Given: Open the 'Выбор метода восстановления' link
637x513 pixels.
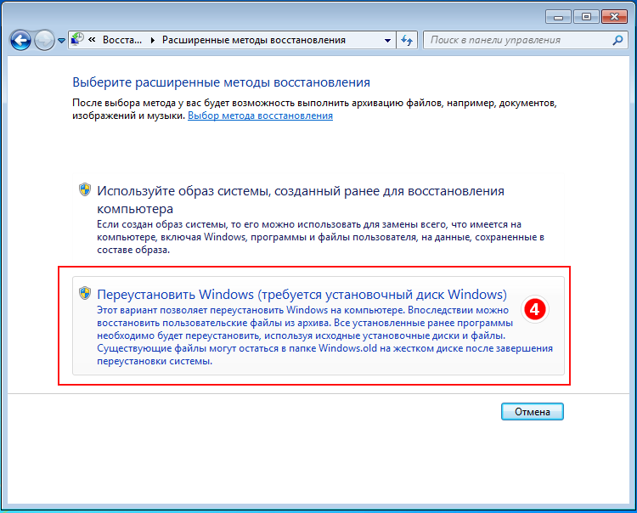Looking at the screenshot, I should pos(260,116).
